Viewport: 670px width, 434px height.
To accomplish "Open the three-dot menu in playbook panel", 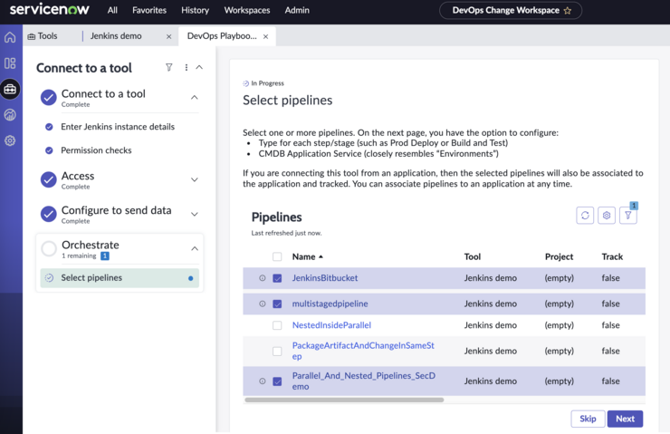I will [x=187, y=68].
